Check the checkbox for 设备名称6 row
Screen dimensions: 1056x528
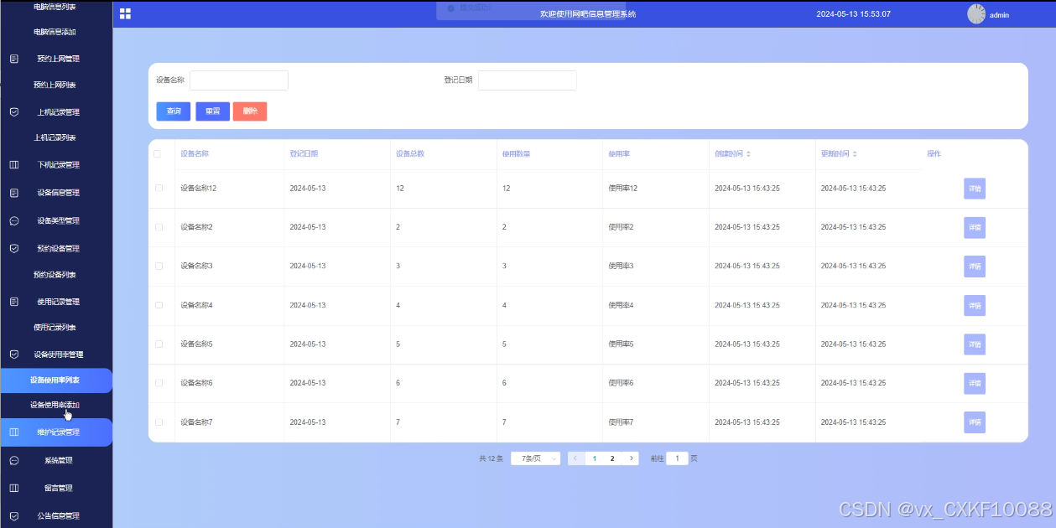point(159,383)
